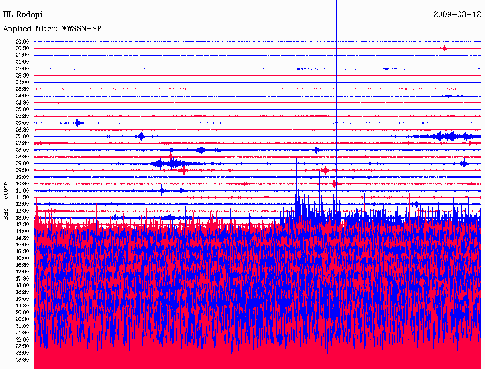Click the 2009-03-12 date label
The width and height of the screenshot is (485, 369).
click(x=457, y=15)
